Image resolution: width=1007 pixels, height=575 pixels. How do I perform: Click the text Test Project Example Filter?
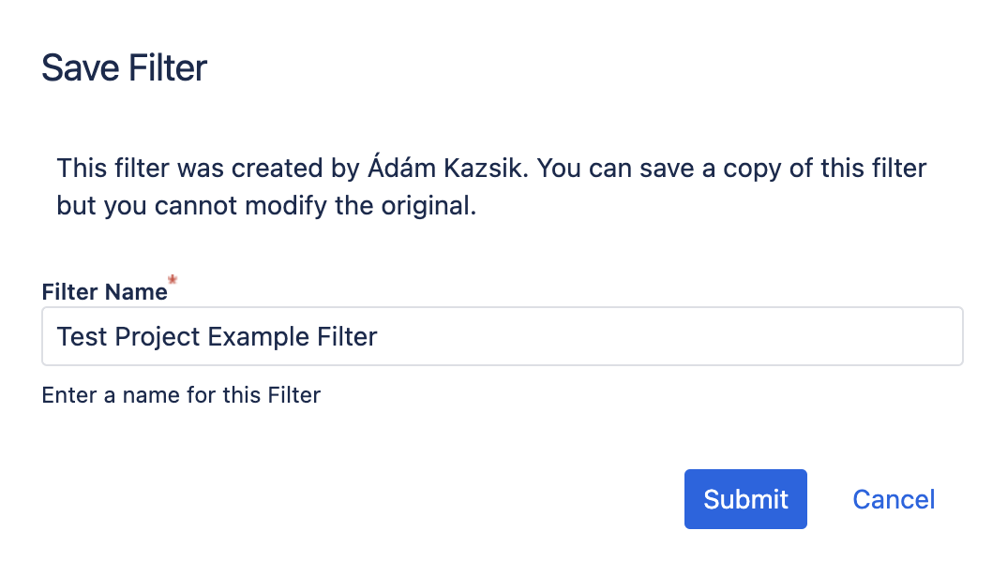[x=217, y=335]
